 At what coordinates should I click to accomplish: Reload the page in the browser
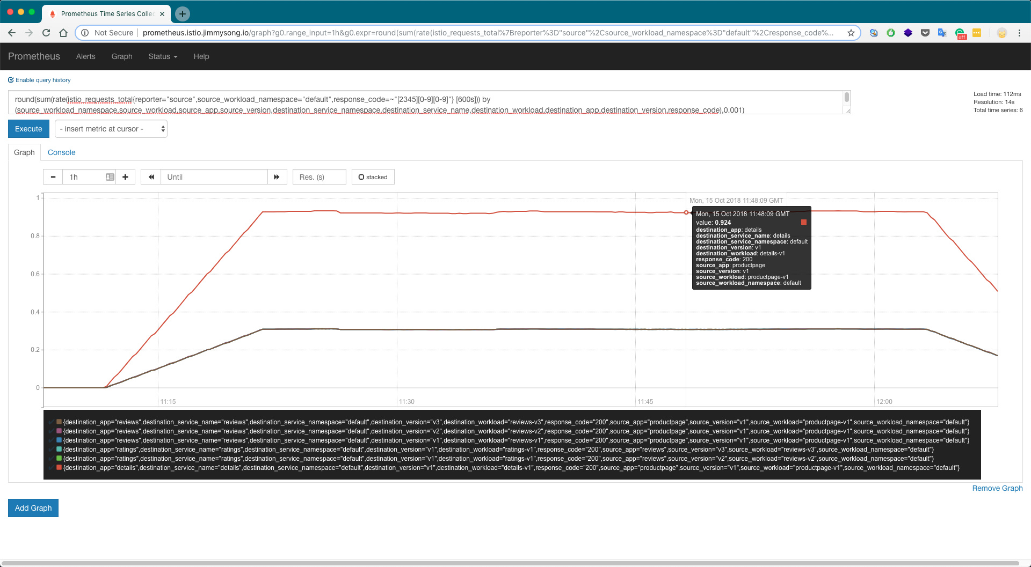click(46, 33)
